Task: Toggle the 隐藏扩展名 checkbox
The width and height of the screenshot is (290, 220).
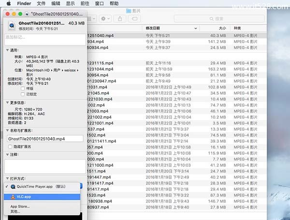Action: pyautogui.click(x=10, y=147)
